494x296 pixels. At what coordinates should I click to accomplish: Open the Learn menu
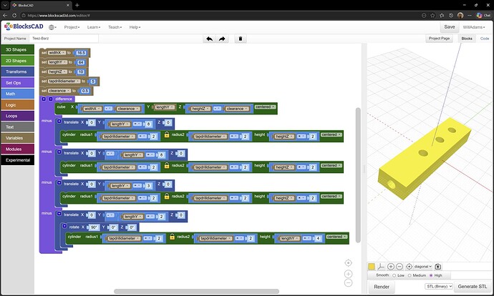94,27
